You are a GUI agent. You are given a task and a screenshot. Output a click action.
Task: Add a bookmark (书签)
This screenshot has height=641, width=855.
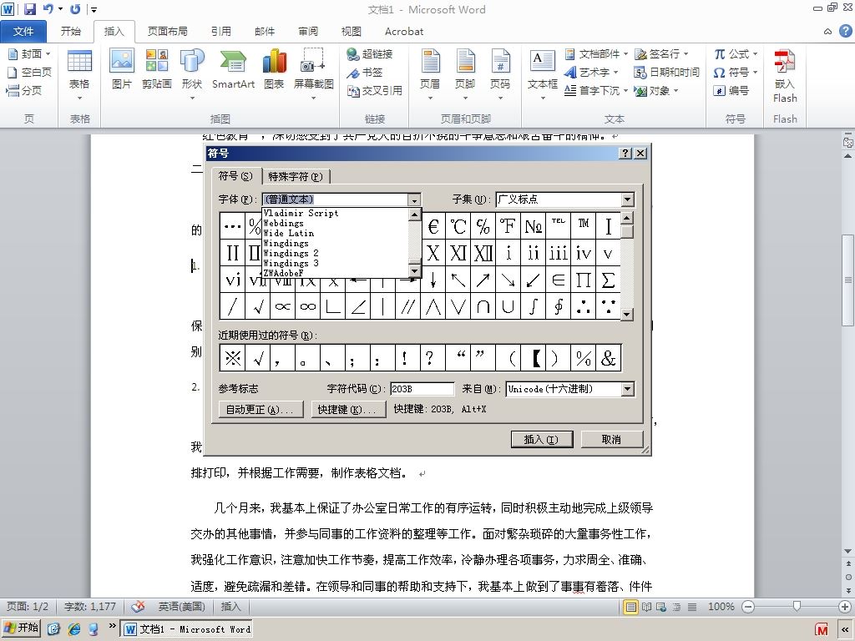(365, 72)
